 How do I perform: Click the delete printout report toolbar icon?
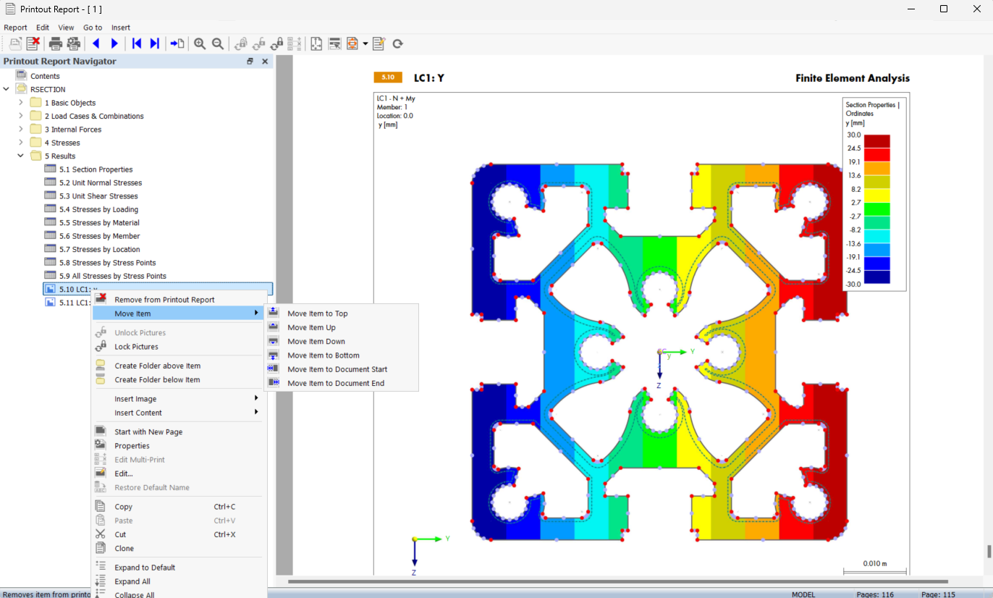tap(33, 43)
